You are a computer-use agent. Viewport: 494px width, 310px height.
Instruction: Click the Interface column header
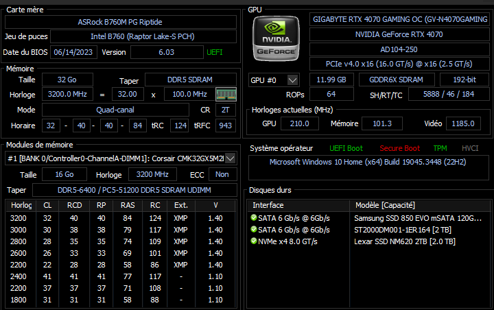pyautogui.click(x=298, y=205)
